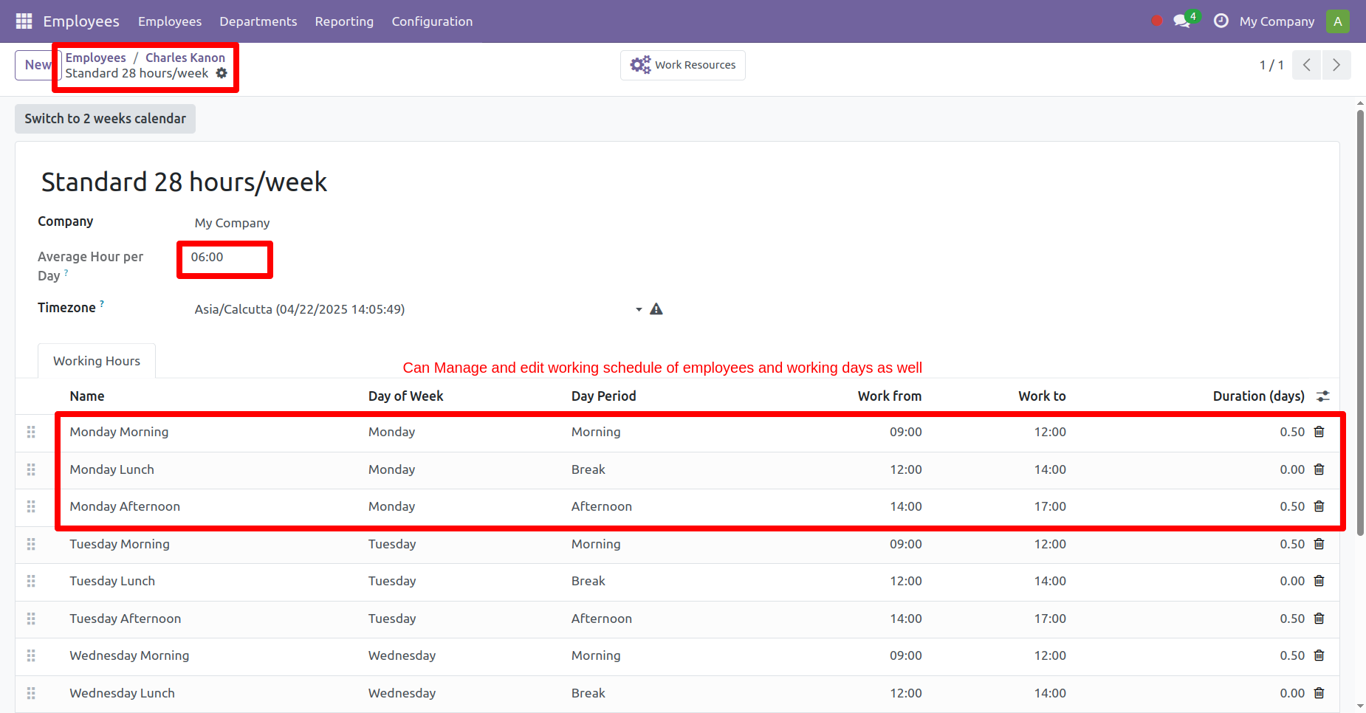Open the Departments menu

[x=258, y=21]
